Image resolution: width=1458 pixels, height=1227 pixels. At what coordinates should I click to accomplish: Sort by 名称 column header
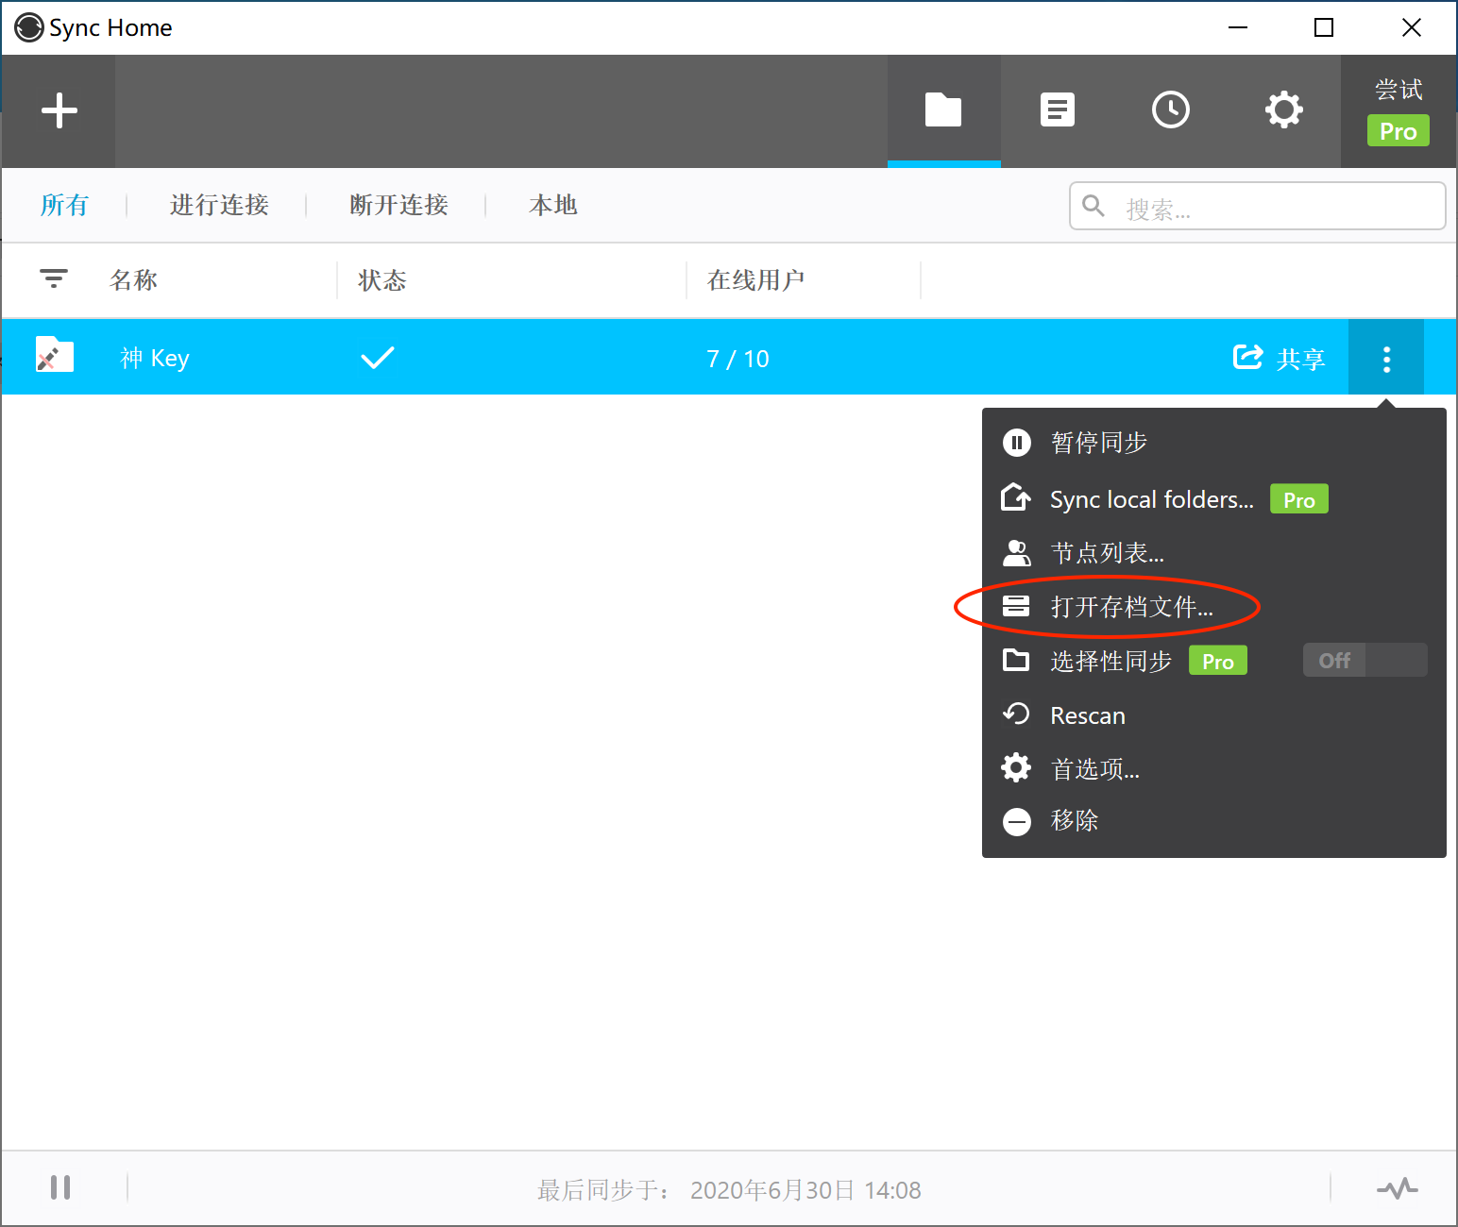[133, 280]
